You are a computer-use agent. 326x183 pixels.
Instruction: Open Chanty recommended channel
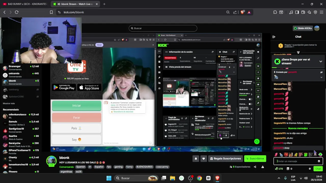click(21, 159)
